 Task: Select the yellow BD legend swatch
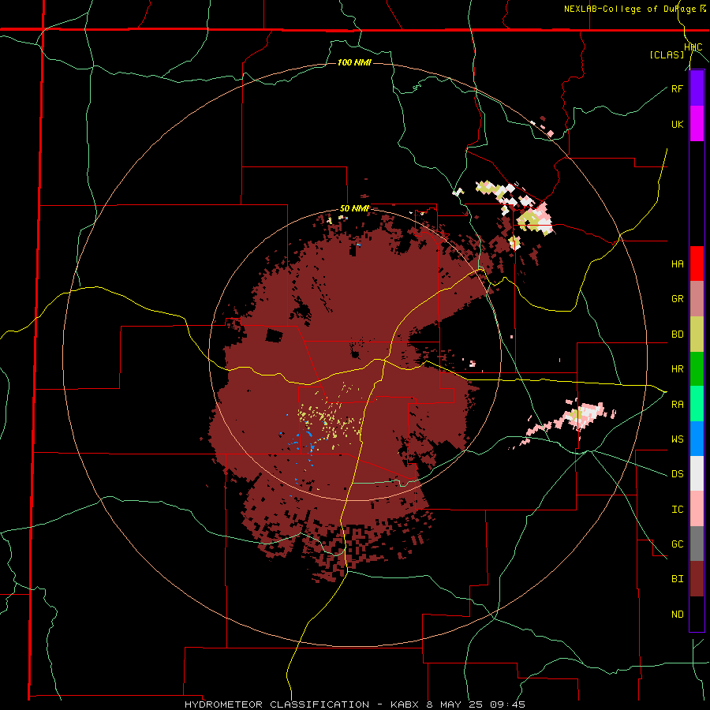697,334
